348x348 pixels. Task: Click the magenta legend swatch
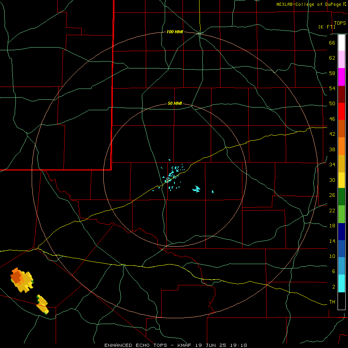click(341, 77)
